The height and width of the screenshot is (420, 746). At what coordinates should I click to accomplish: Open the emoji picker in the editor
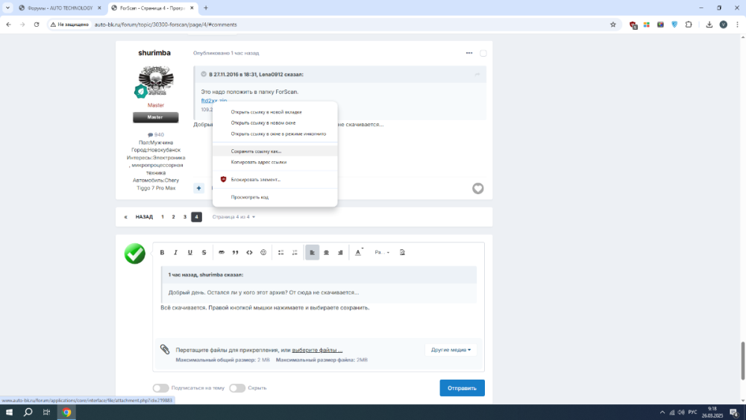[x=263, y=253]
